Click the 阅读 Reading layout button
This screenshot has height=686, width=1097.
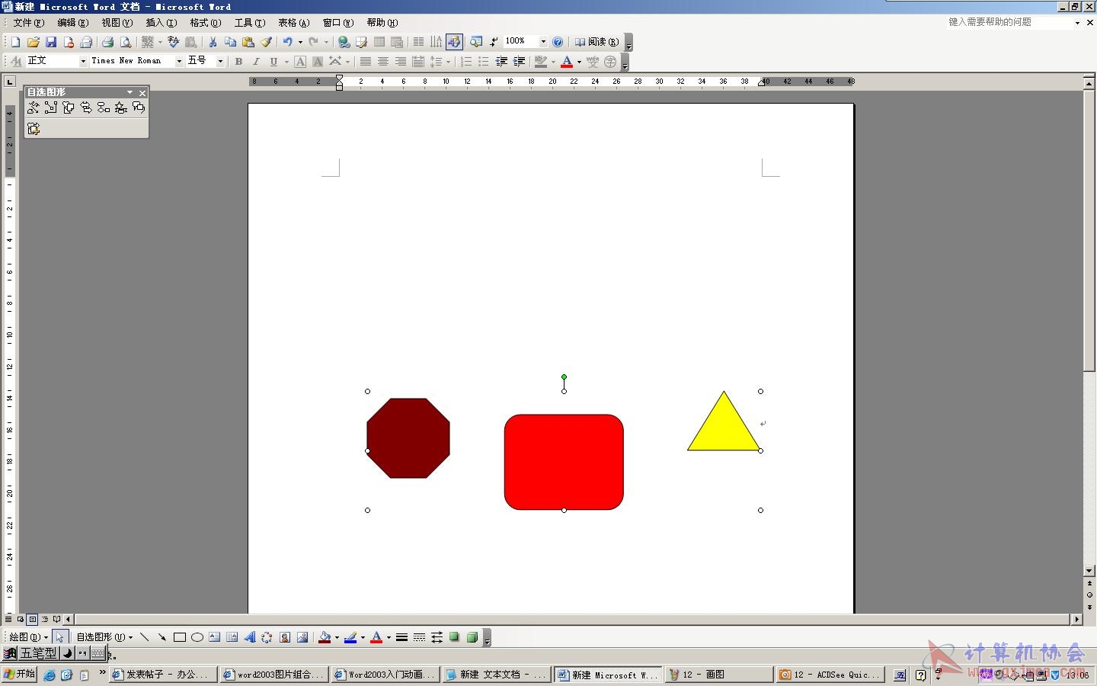click(596, 42)
